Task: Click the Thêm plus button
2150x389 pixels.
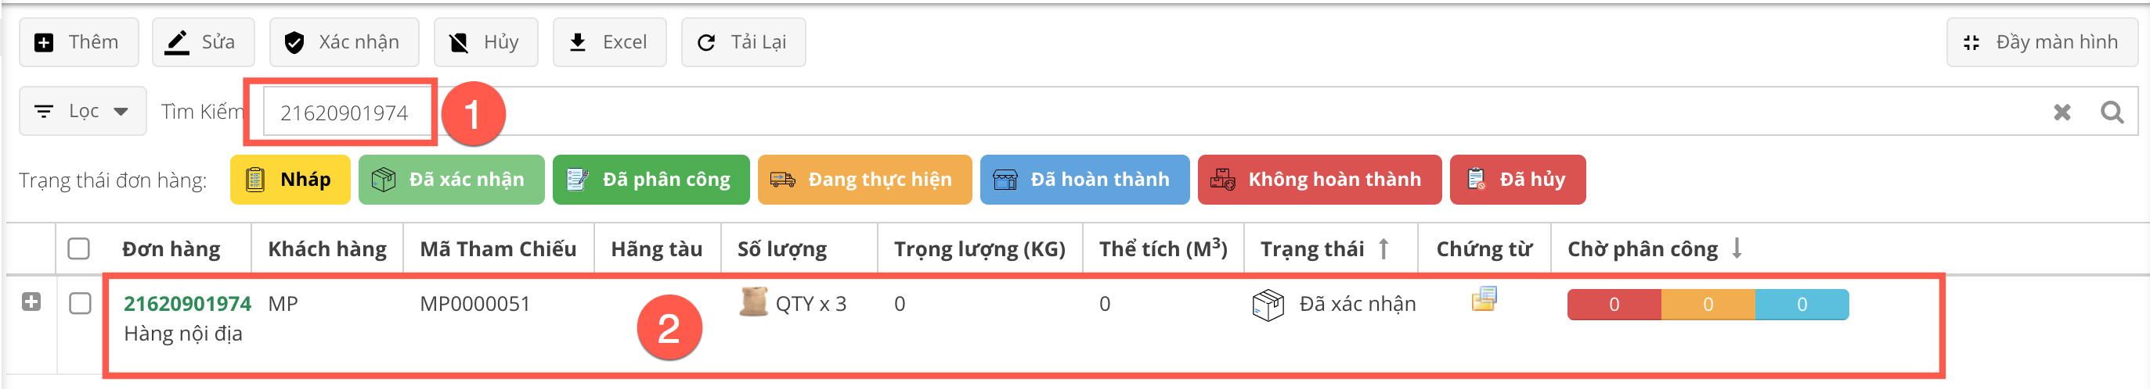Action: point(78,41)
